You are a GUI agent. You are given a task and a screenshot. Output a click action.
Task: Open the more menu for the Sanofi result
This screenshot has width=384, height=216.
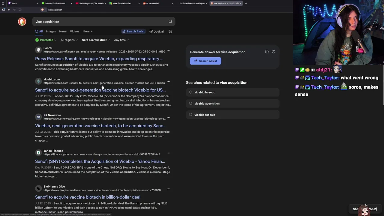point(168,50)
